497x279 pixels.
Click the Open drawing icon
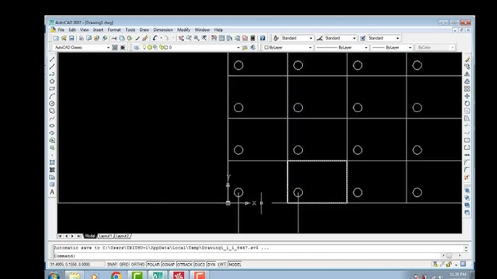click(x=64, y=38)
